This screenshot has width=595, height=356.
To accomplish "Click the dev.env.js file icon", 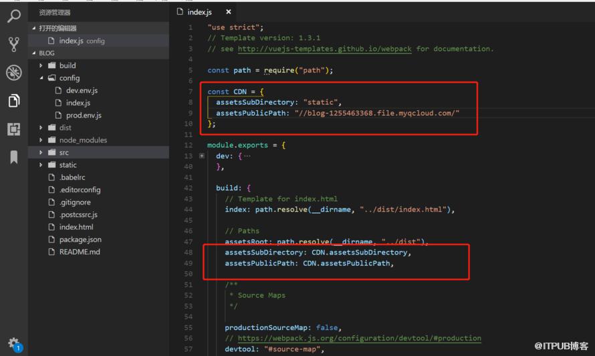I will click(58, 90).
